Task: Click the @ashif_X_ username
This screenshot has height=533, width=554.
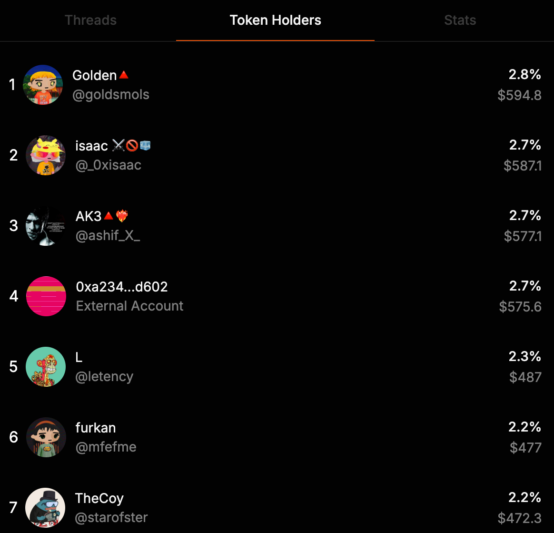Action: (x=108, y=236)
